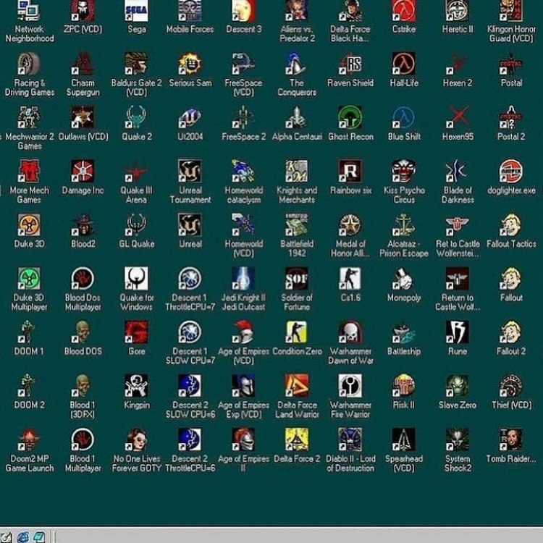Open the Duke 3D shortcut
The image size is (543, 543).
tap(30, 225)
